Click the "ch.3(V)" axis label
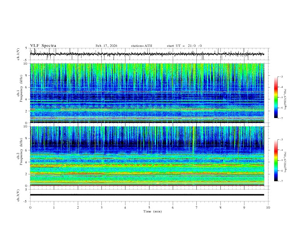Viewport: 302px width, 233px height. click(18, 195)
